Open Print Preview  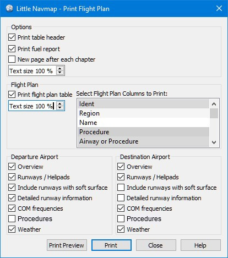click(x=67, y=245)
